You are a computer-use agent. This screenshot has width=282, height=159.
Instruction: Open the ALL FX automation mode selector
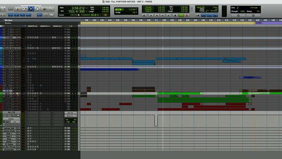[15, 122]
